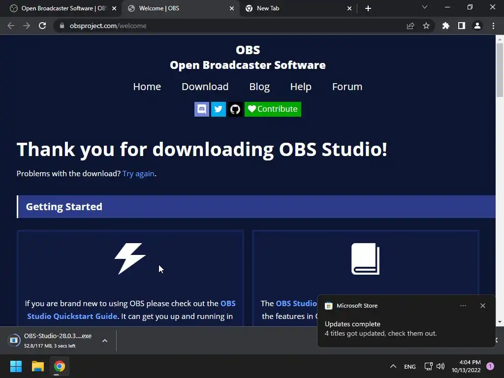Click the browser forward arrow
This screenshot has height=378, width=504.
[x=27, y=26]
